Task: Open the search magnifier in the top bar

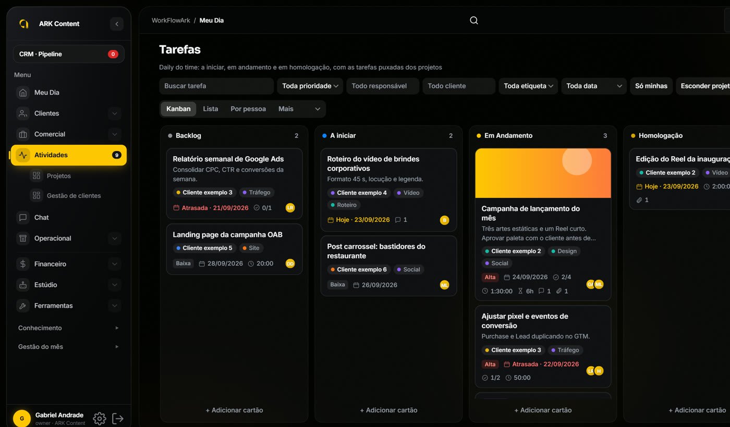Action: [474, 20]
